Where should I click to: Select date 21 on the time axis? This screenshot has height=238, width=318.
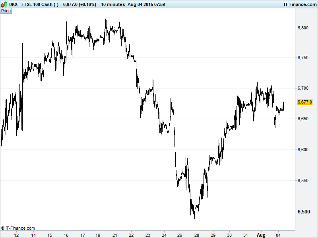pyautogui.click(x=115, y=235)
